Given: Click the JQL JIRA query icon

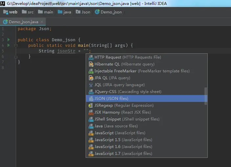Looking at the screenshot, I should 91,85.
